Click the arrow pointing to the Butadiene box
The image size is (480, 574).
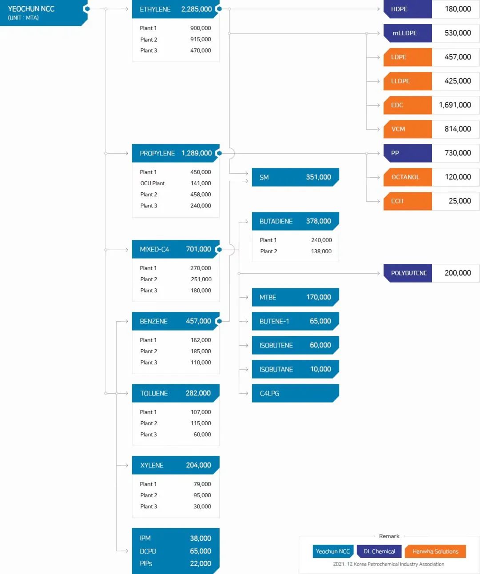click(246, 221)
